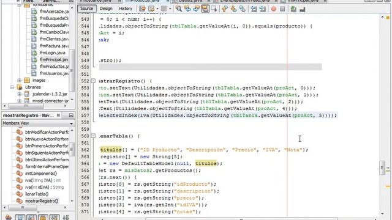Click the Toggle Bookmark icon
The height and width of the screenshot is (220, 392).
tap(243, 9)
